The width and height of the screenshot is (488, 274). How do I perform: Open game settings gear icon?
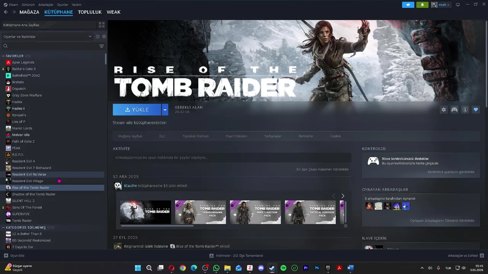tap(444, 110)
